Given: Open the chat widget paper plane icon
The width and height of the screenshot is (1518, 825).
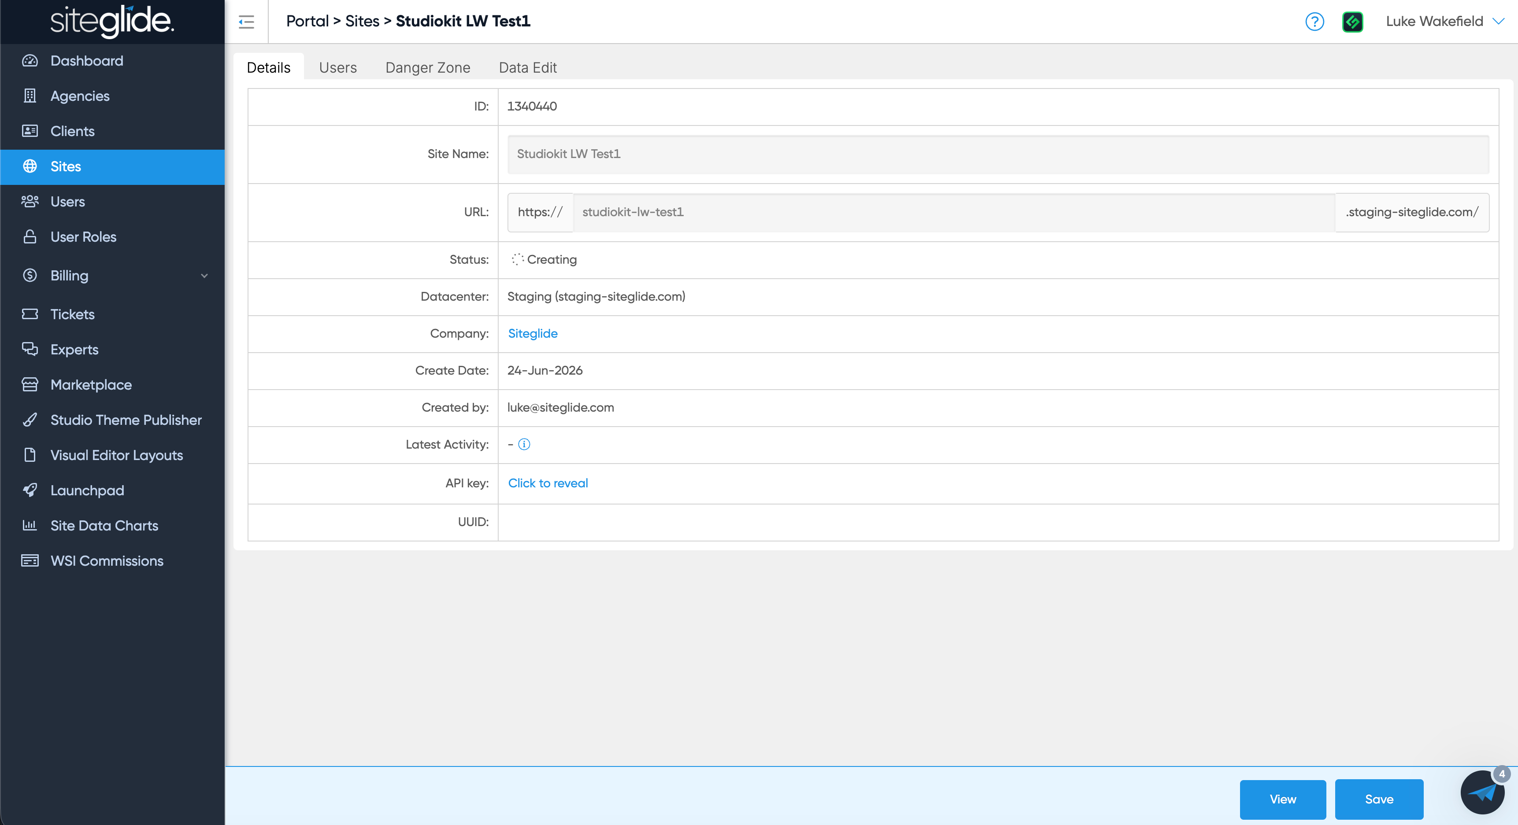Looking at the screenshot, I should click(x=1483, y=792).
